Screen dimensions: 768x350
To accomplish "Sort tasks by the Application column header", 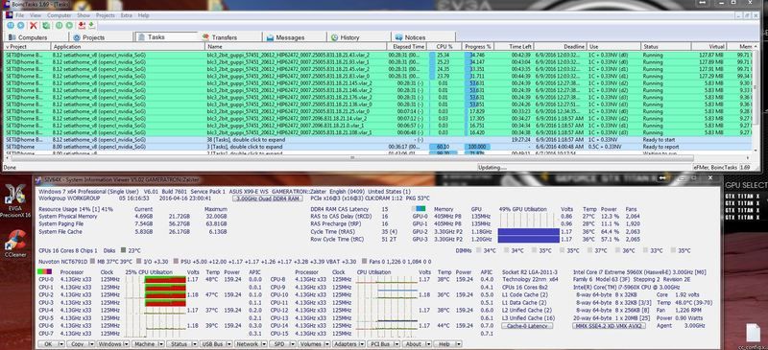I will pos(129,46).
